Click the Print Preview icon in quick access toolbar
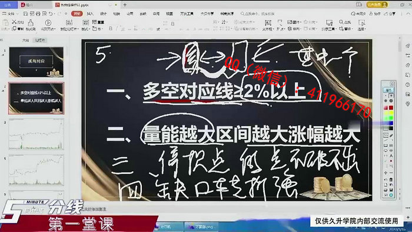The width and height of the screenshot is (412, 232). 44,14
